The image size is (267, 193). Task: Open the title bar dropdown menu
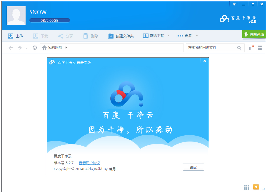(234, 4)
